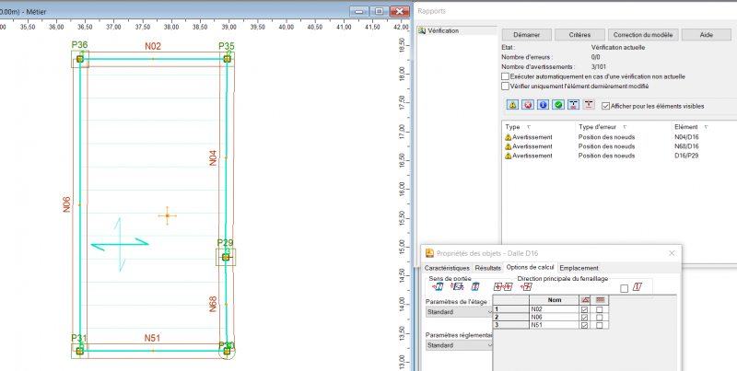Image resolution: width=737 pixels, height=371 pixels.
Task: Select beam label N02 in the drawing
Action: pos(153,46)
